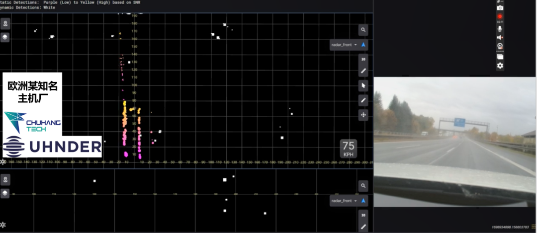Click the recording time 02:11
Viewport: 537px width, 233px height.
click(x=500, y=22)
